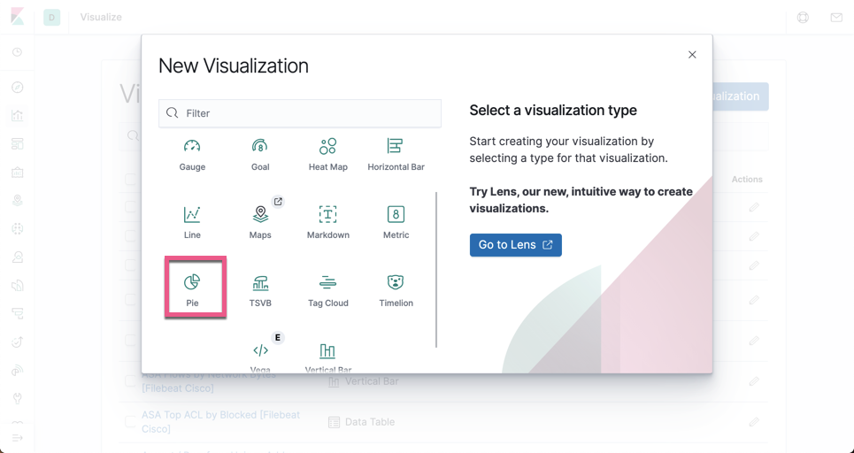Open Dev Tools wrench icon in sidebar
The height and width of the screenshot is (453, 854).
(18, 398)
